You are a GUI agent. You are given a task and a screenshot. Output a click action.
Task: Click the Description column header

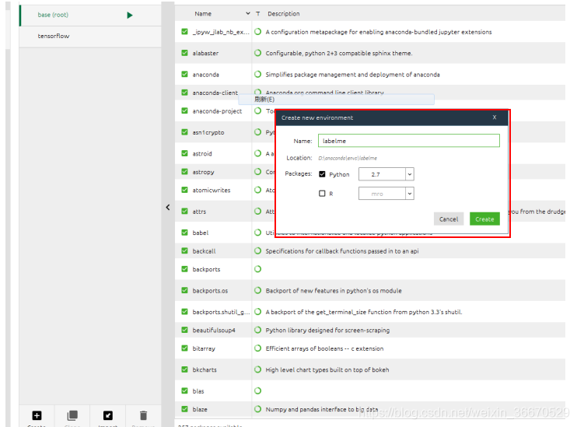click(x=283, y=14)
